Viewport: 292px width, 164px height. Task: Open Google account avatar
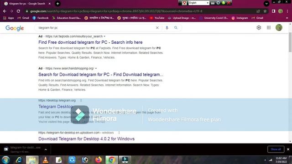tap(279, 27)
